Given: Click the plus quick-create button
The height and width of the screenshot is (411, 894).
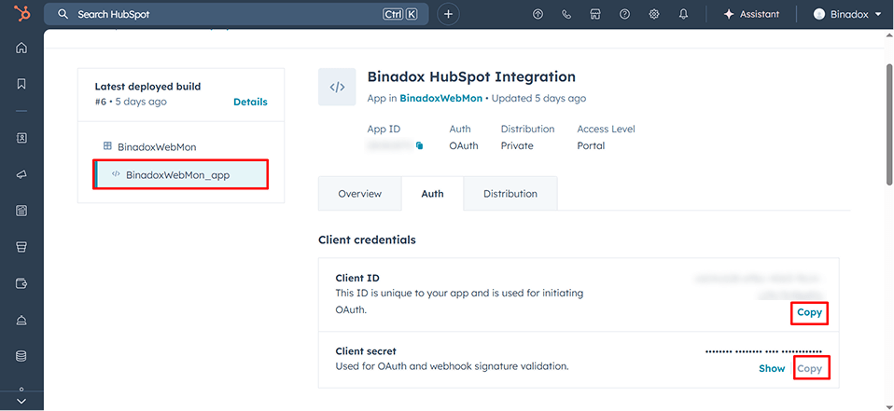Looking at the screenshot, I should (448, 14).
